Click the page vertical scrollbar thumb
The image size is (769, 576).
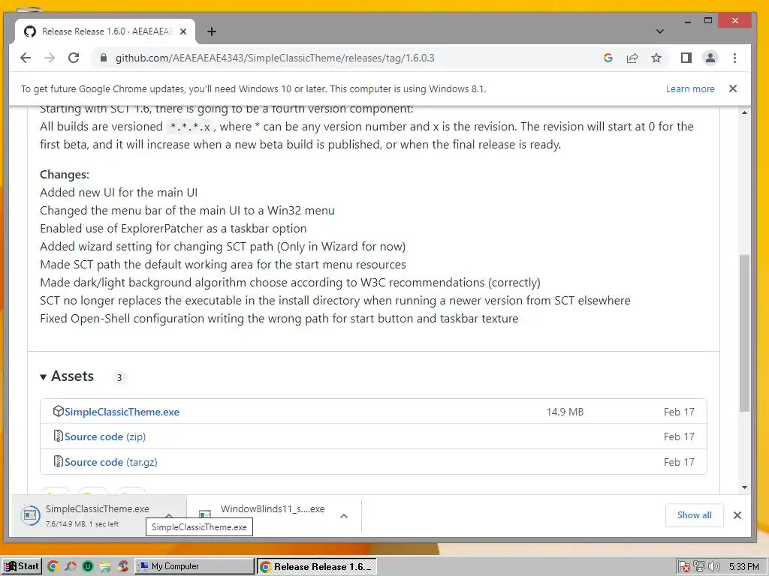tap(744, 333)
